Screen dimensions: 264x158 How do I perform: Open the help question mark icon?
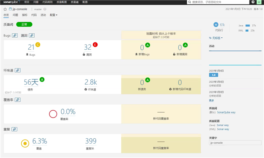253,2
